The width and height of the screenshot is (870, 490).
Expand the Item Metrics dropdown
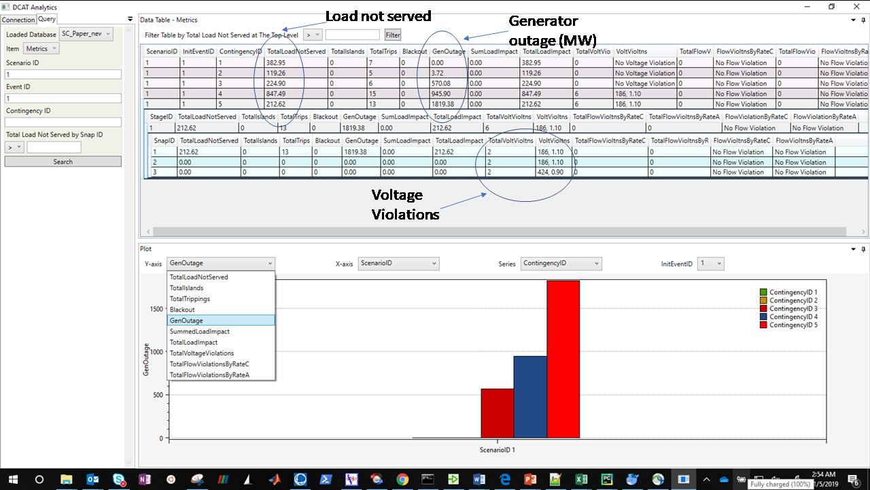tap(41, 49)
